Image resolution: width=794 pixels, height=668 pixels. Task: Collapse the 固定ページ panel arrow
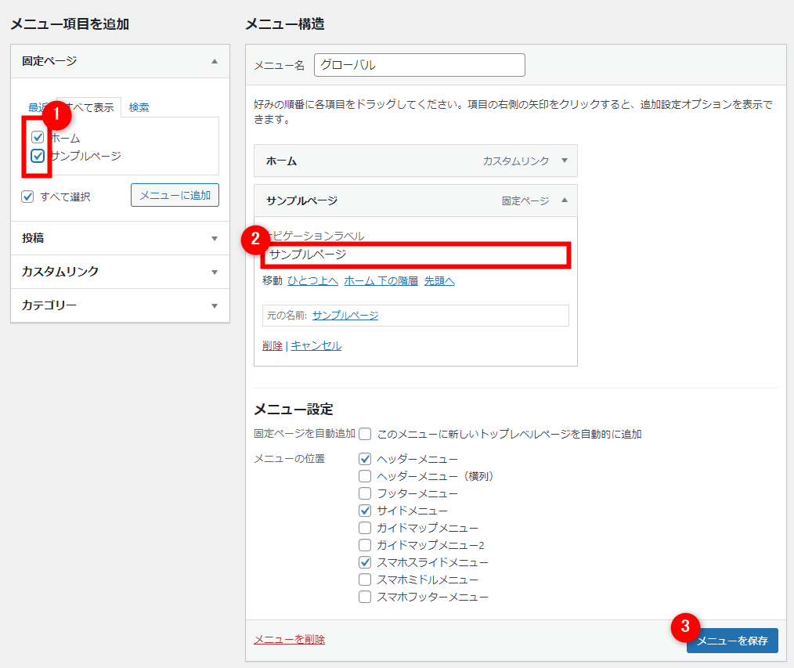coord(214,61)
